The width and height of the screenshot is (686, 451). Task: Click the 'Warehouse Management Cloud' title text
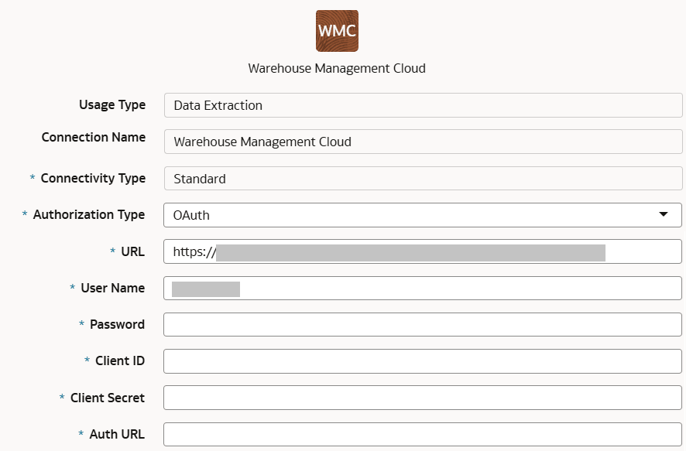[x=337, y=69]
